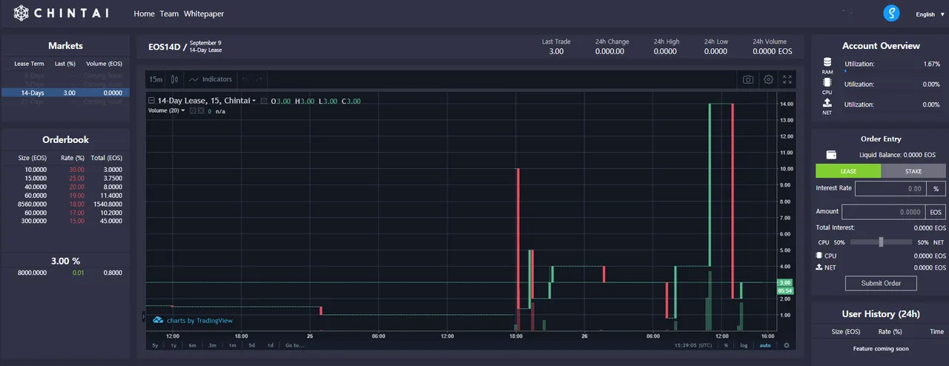Open the candlestick chart style selector
The width and height of the screenshot is (949, 366).
pyautogui.click(x=175, y=79)
